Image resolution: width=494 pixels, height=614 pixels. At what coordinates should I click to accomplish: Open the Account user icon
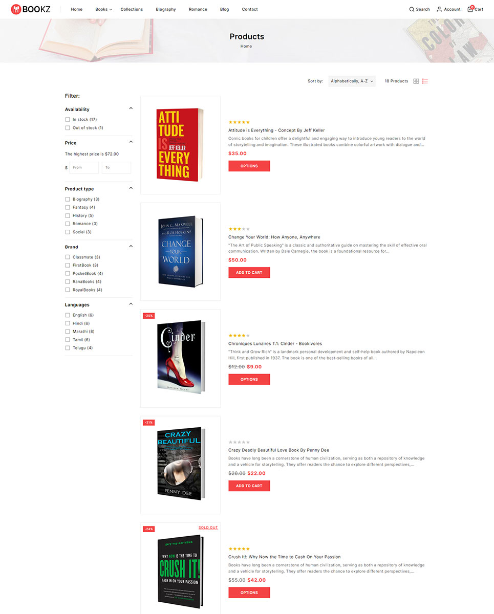(x=439, y=9)
